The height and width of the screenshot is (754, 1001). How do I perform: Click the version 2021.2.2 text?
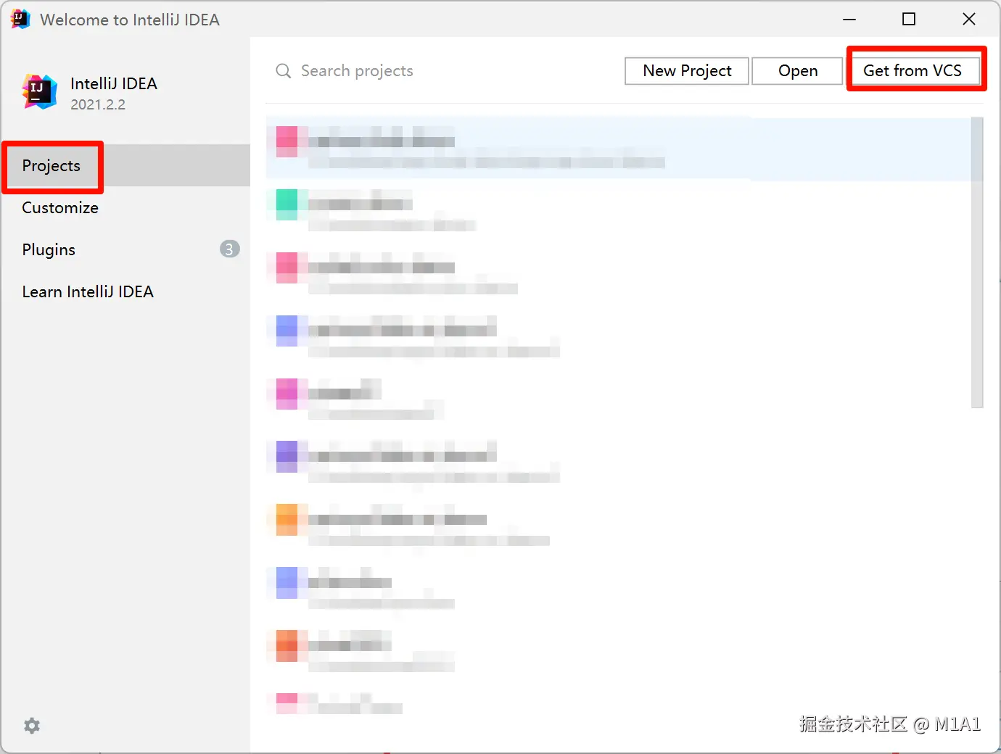point(98,104)
